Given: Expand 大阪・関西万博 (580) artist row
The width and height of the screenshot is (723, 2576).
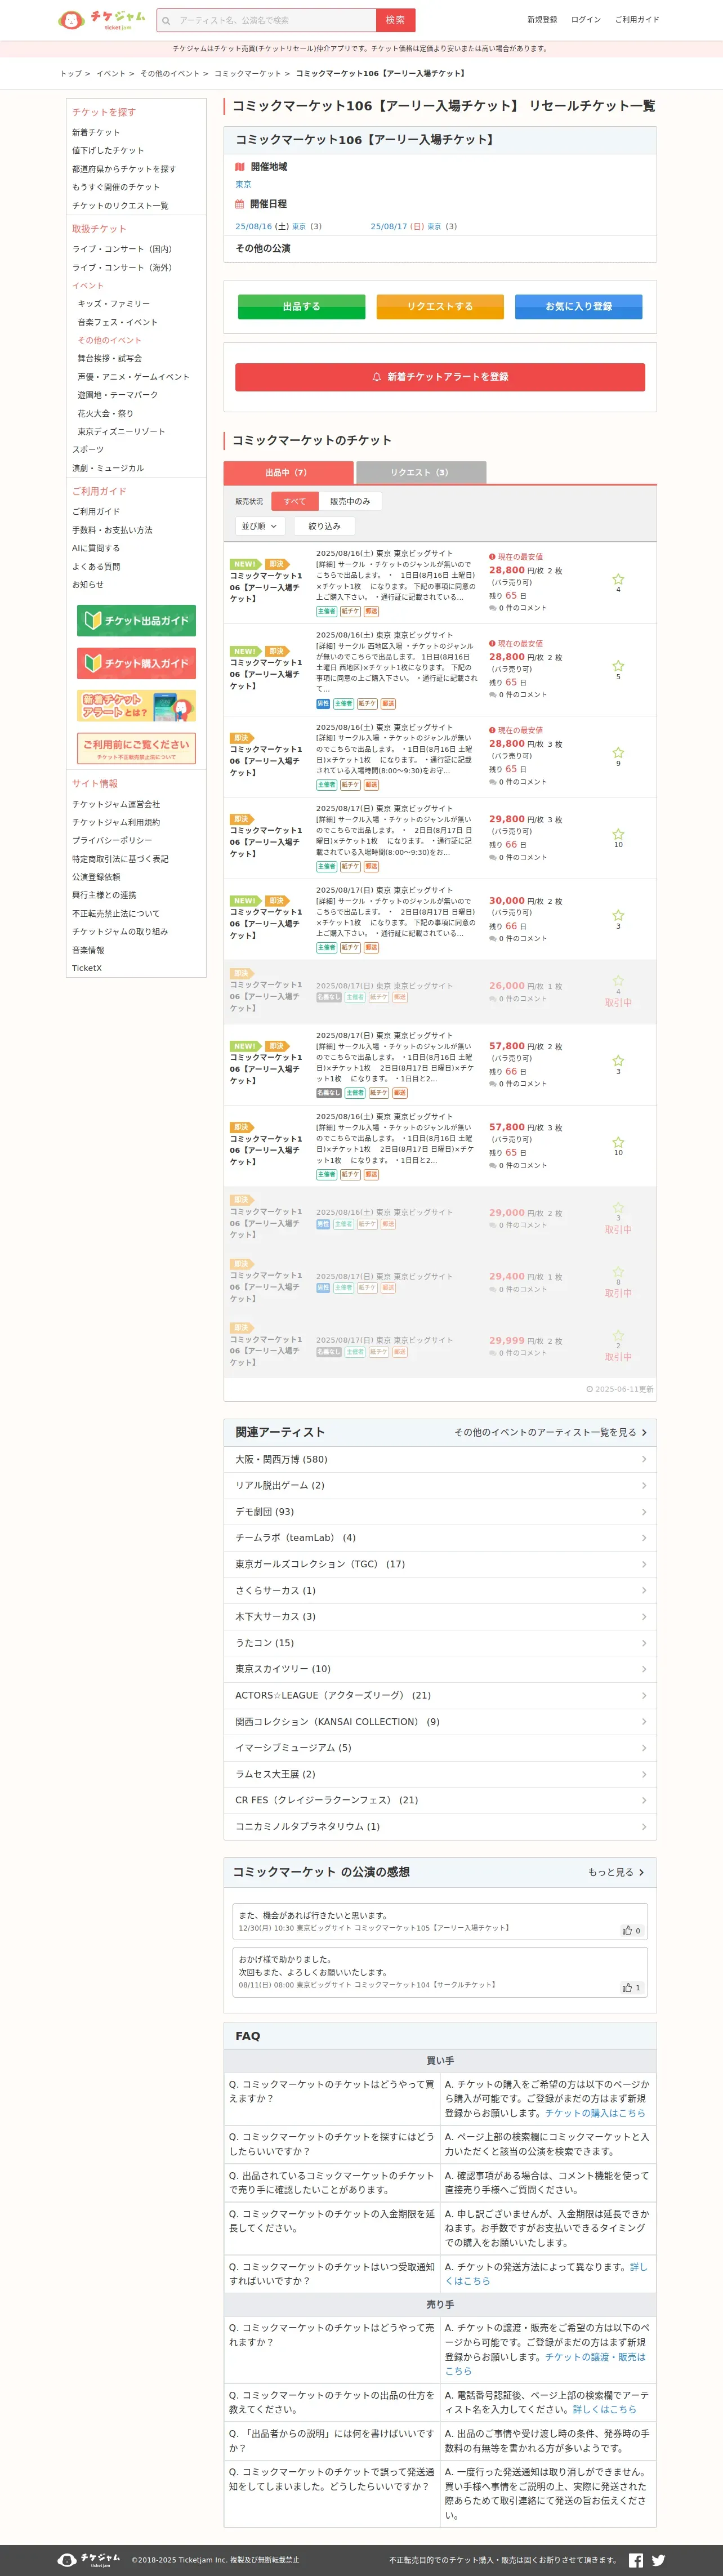Looking at the screenshot, I should [x=440, y=1459].
